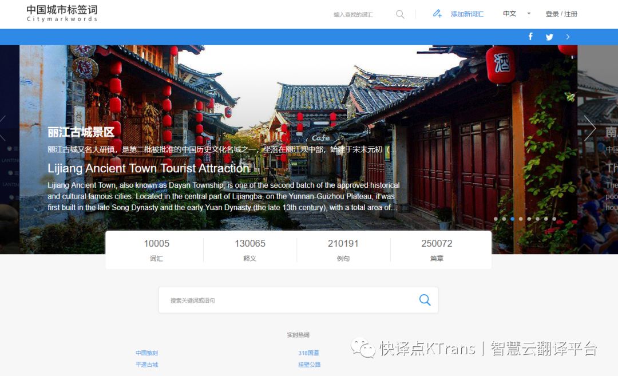Select the 例句 statistics tab showing 210191
This screenshot has height=376, width=618.
(343, 250)
